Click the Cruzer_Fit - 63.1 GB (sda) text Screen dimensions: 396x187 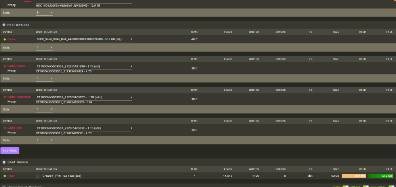pos(62,176)
